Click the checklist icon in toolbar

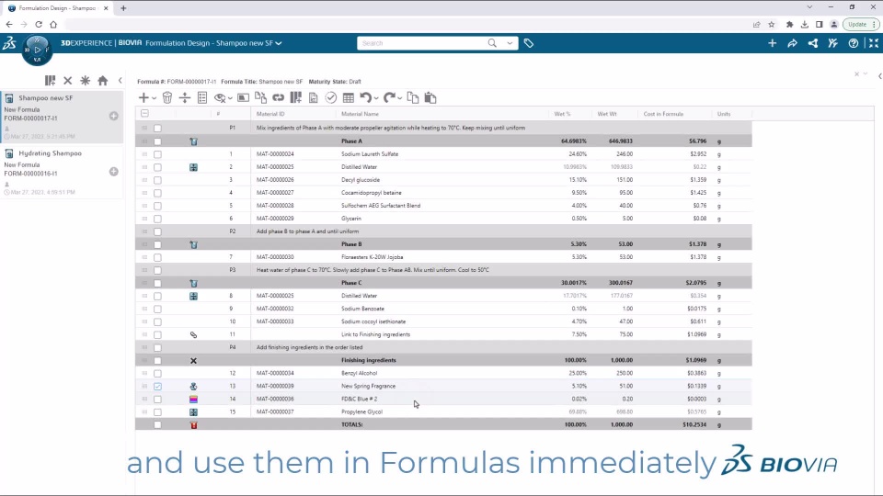click(x=202, y=98)
